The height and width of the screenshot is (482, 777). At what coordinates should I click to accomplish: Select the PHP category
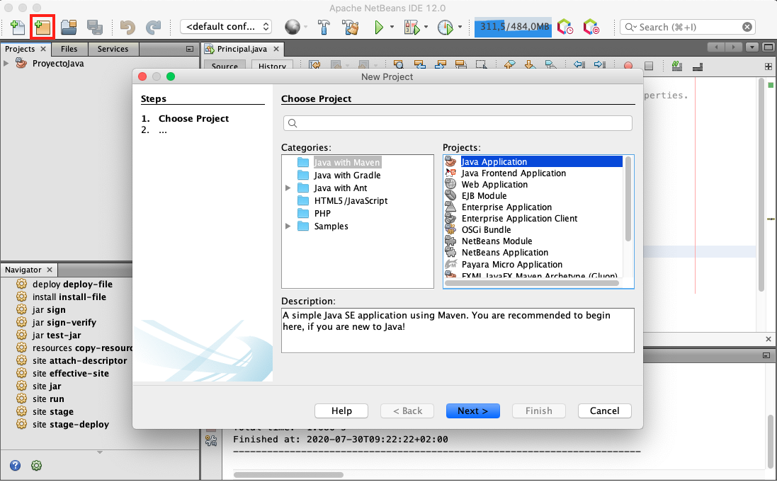click(x=322, y=214)
